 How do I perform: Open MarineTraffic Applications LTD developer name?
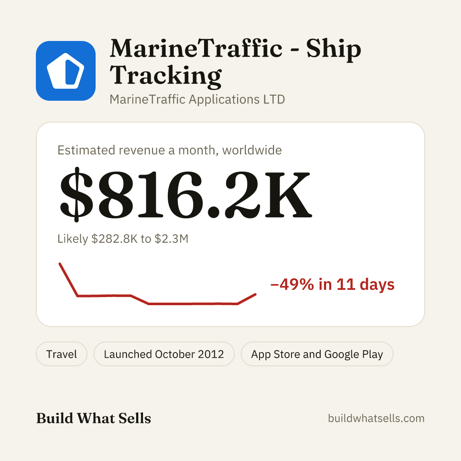pyautogui.click(x=197, y=99)
